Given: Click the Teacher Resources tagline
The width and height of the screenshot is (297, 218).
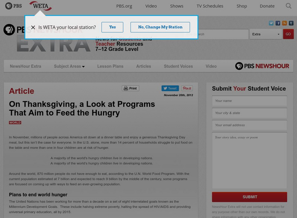Looking at the screenshot, I should pos(119,44).
